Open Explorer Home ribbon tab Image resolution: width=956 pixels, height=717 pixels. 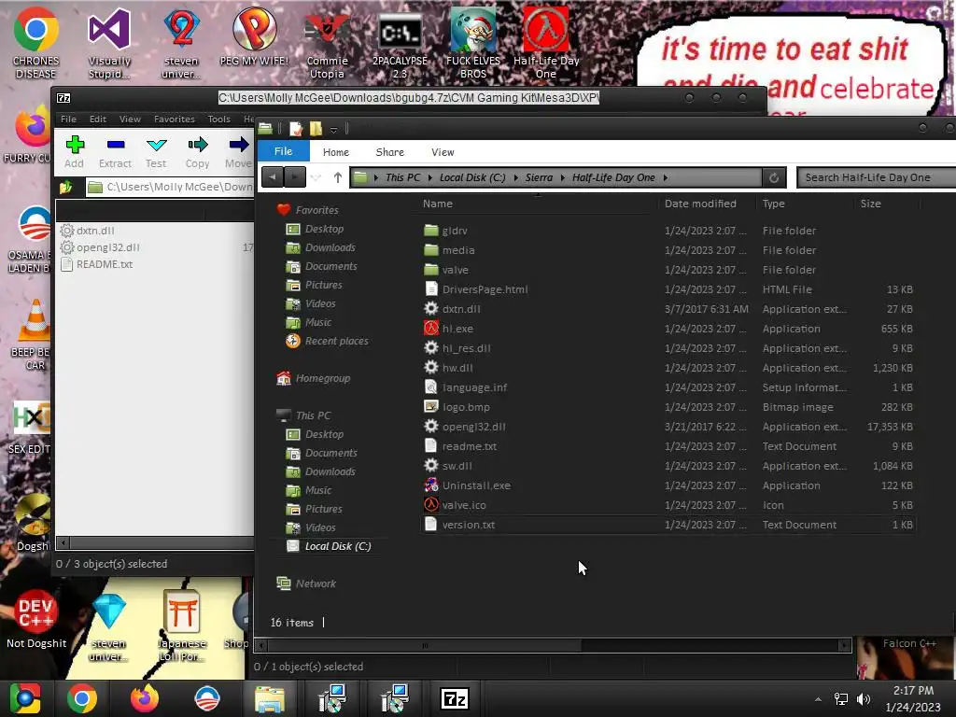coord(336,152)
